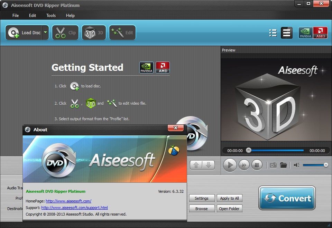Click the About dialog title icon

(28, 130)
